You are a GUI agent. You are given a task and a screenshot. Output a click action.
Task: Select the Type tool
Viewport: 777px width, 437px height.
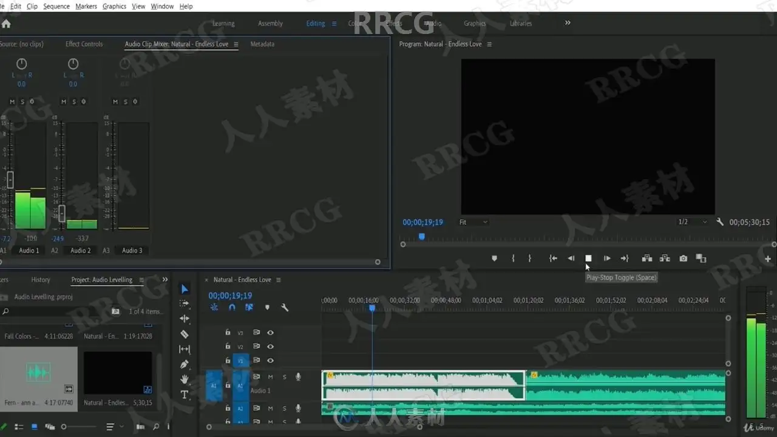click(185, 395)
